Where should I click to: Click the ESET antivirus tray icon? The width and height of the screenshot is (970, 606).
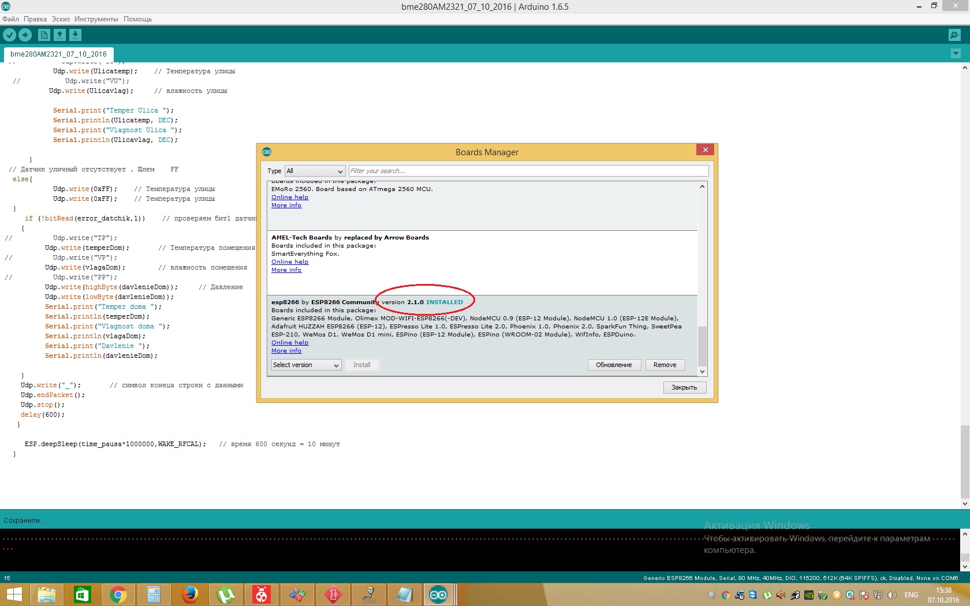click(850, 595)
